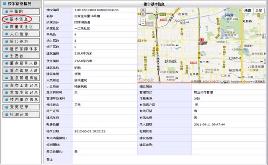Click the 一二条社区 value

click(82, 28)
